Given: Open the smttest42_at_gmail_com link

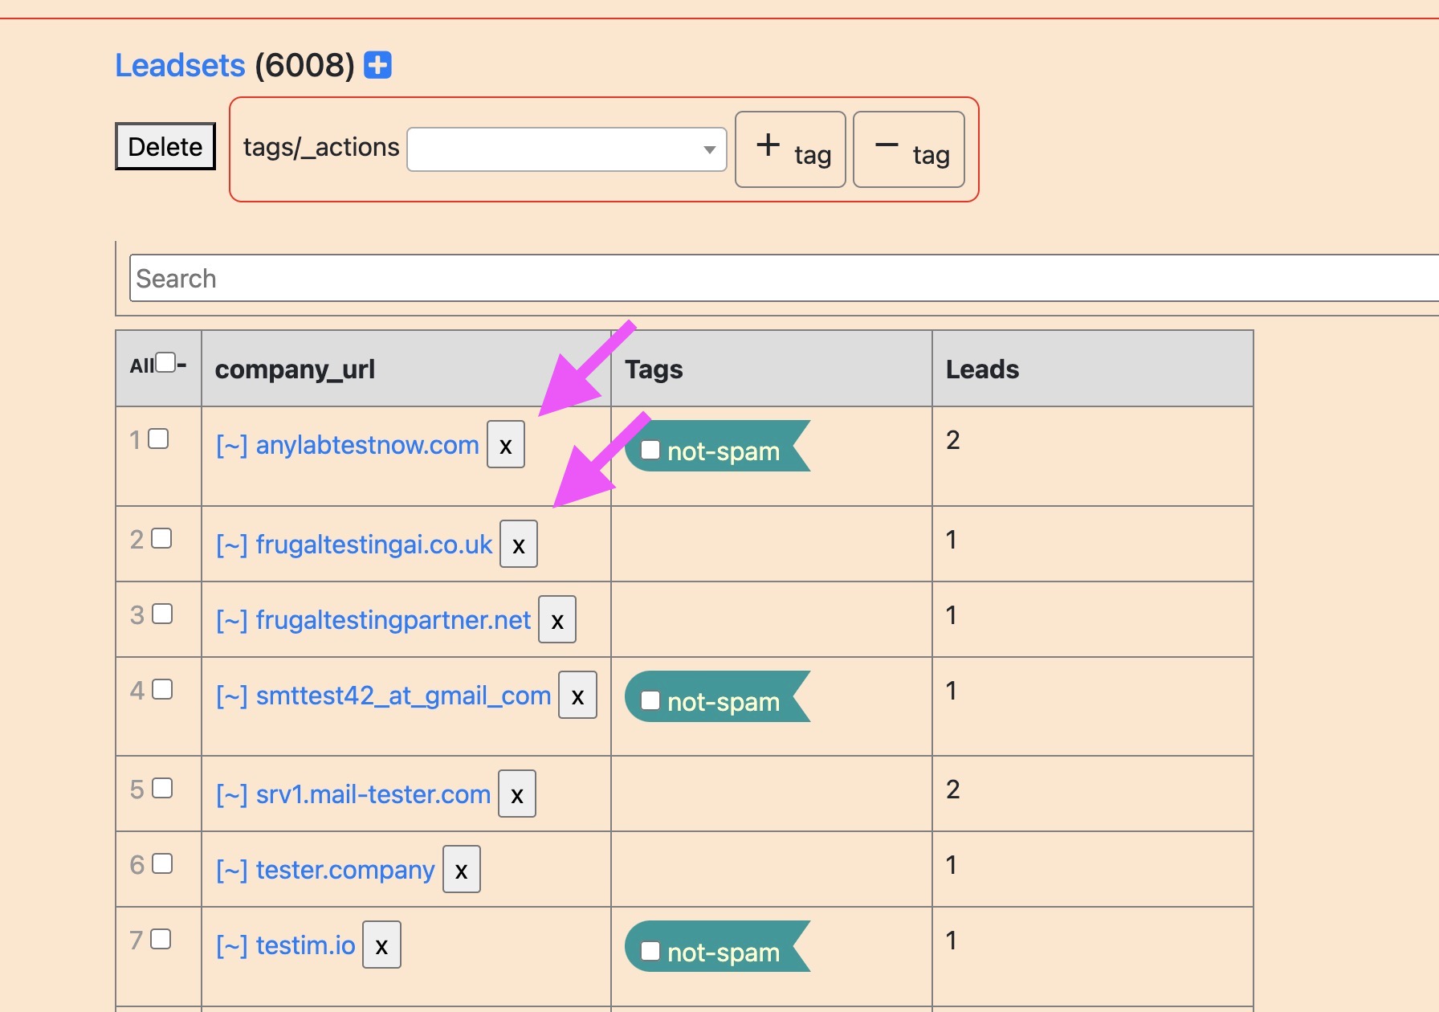Looking at the screenshot, I should coord(403,696).
